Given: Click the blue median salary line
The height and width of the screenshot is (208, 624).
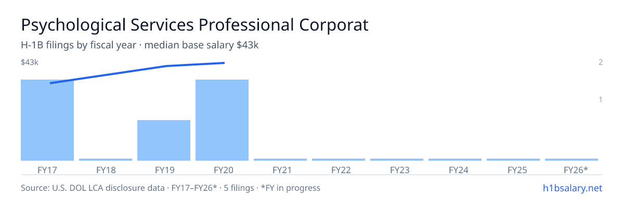Looking at the screenshot, I should pyautogui.click(x=137, y=73).
